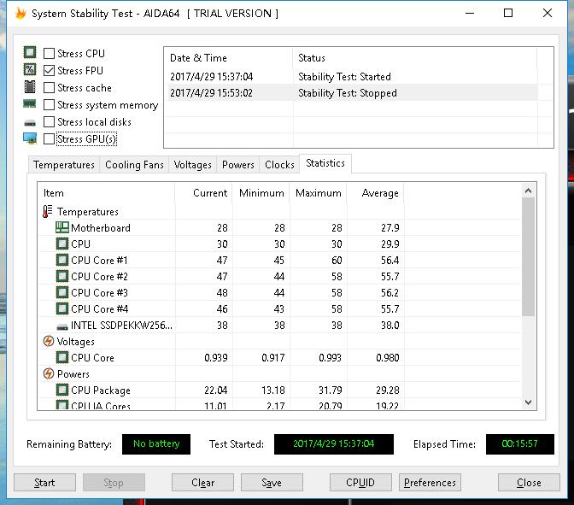Switch to the Voltages tab
The height and width of the screenshot is (505, 574).
pos(193,165)
